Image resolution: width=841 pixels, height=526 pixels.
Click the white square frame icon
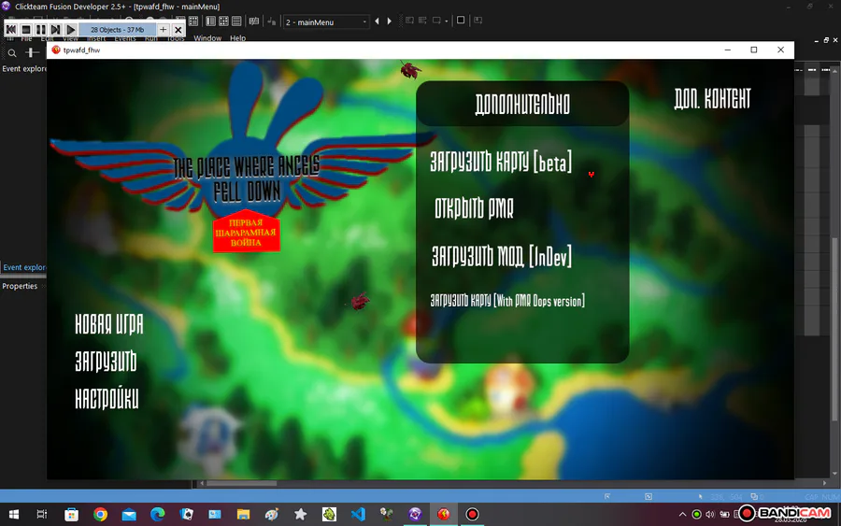(x=460, y=21)
